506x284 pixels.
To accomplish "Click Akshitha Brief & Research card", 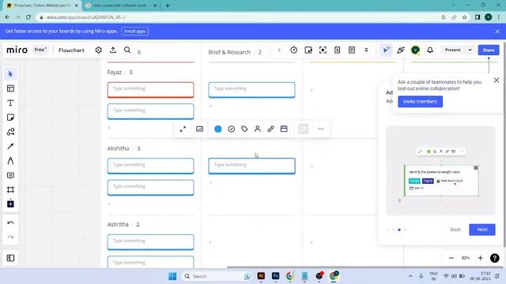I will coord(251,166).
